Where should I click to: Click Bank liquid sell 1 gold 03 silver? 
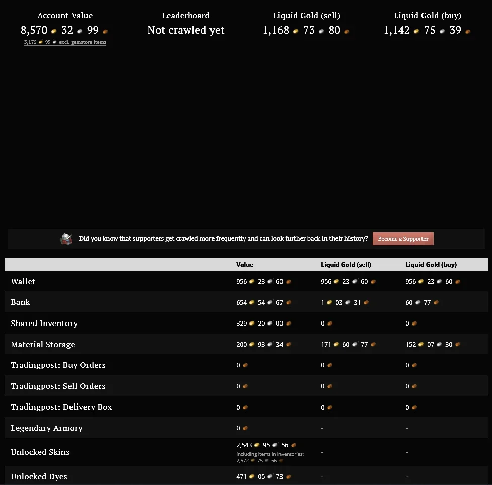coord(344,302)
